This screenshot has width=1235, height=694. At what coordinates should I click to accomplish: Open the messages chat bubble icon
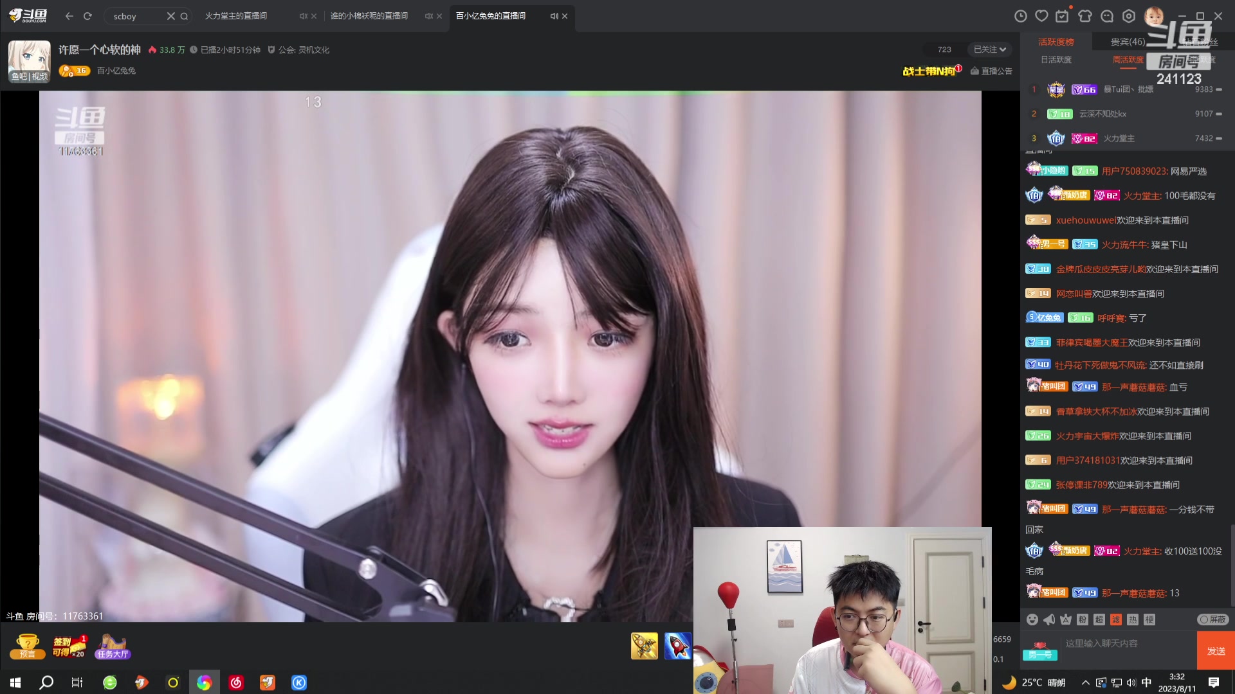tap(1107, 16)
